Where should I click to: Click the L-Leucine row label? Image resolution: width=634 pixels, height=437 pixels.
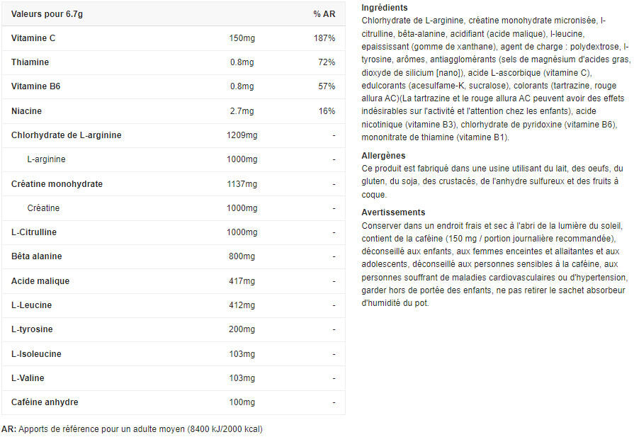pyautogui.click(x=32, y=305)
